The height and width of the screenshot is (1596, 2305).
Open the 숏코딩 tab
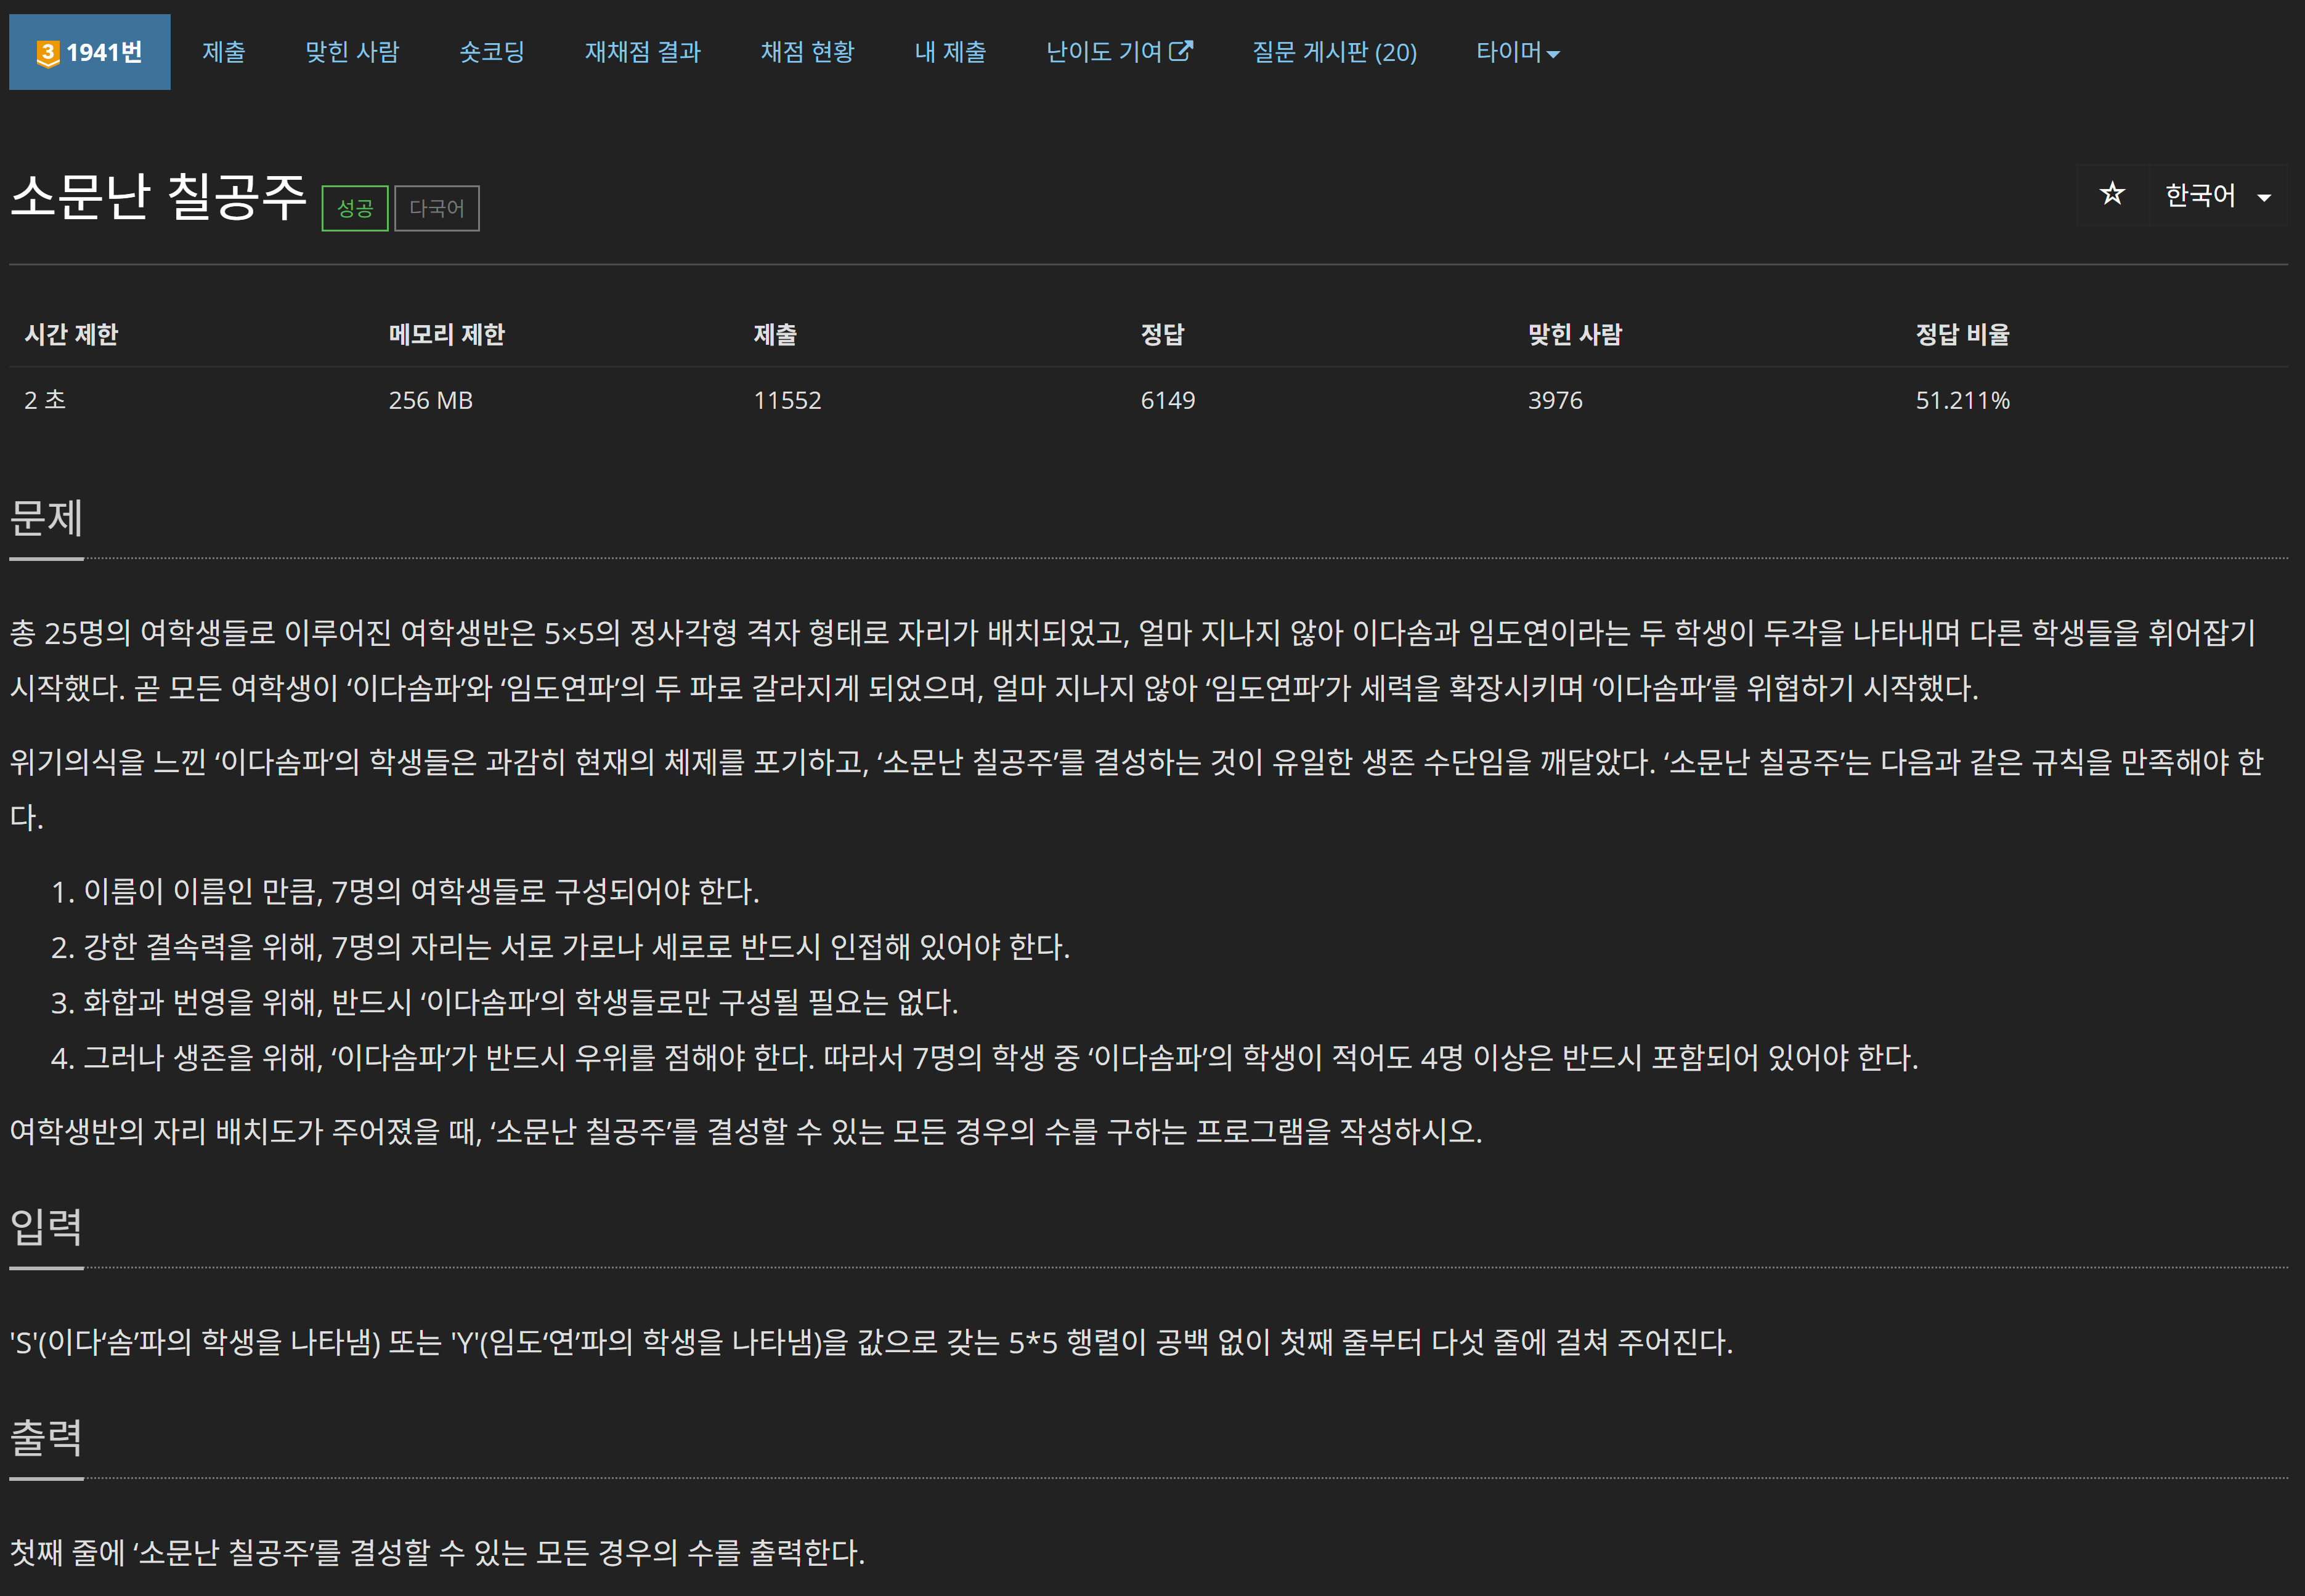(x=491, y=52)
